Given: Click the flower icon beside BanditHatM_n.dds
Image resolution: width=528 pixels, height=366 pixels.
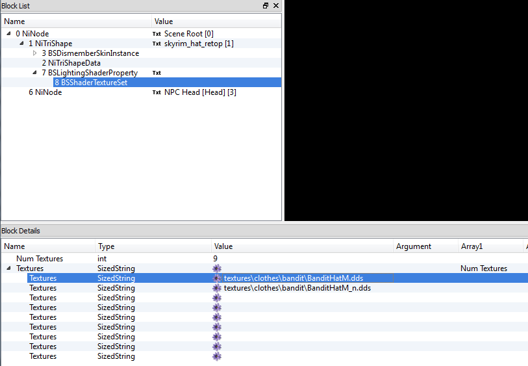Looking at the screenshot, I should 217,288.
